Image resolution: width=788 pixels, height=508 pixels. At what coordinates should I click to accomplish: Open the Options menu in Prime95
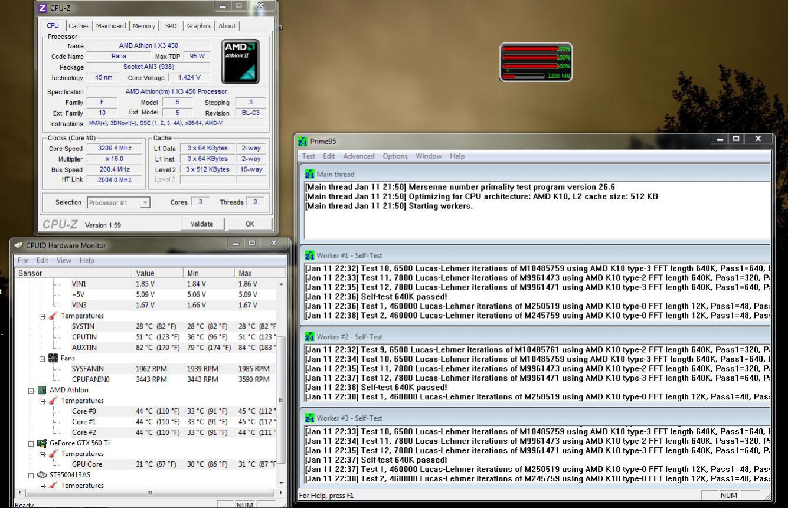tap(395, 156)
